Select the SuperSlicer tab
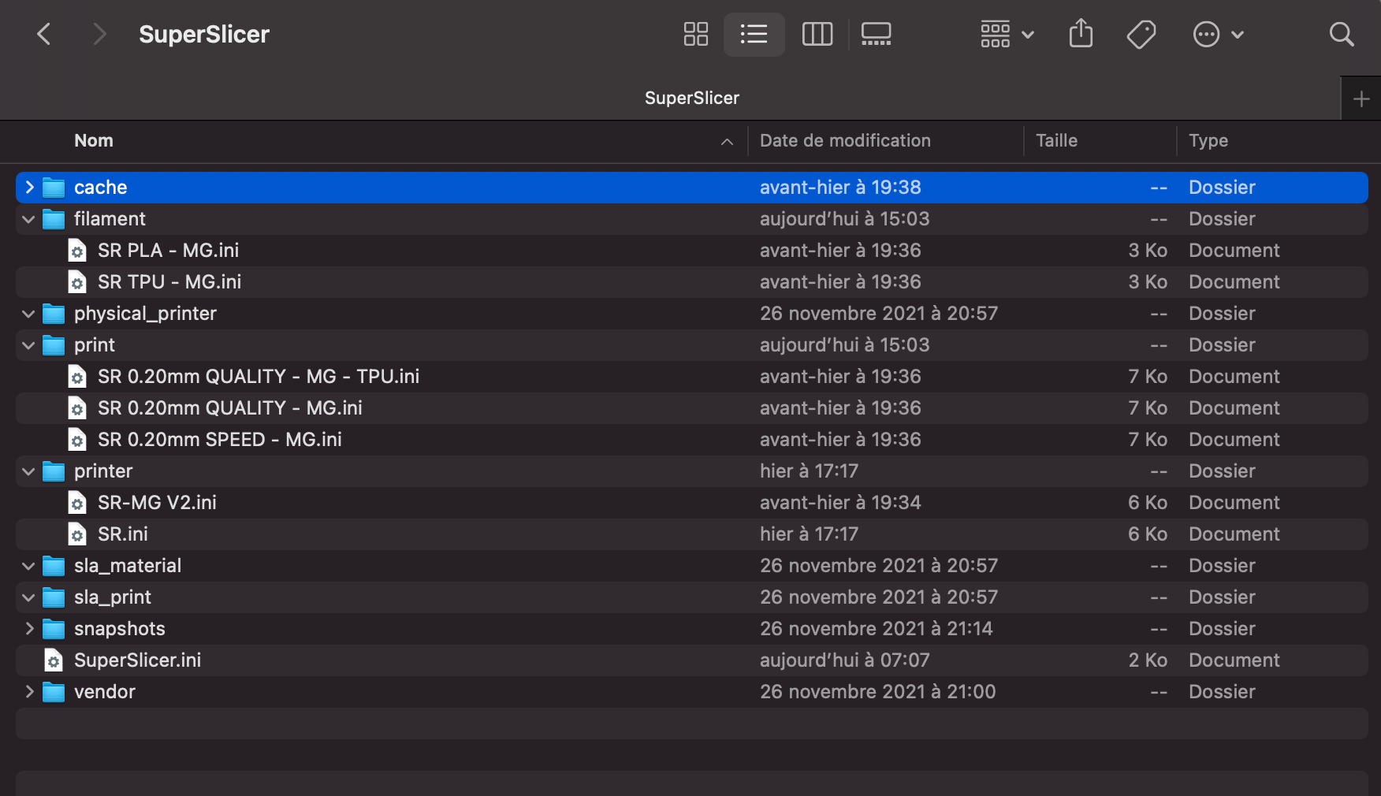1381x796 pixels. pos(692,98)
